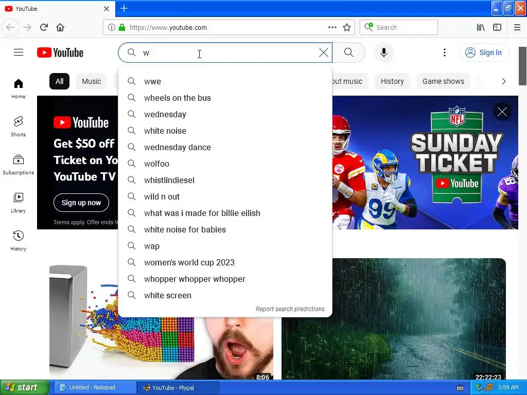Click YouTube - Mypal taskbar button
Screen dimensions: 527x395
point(178,388)
